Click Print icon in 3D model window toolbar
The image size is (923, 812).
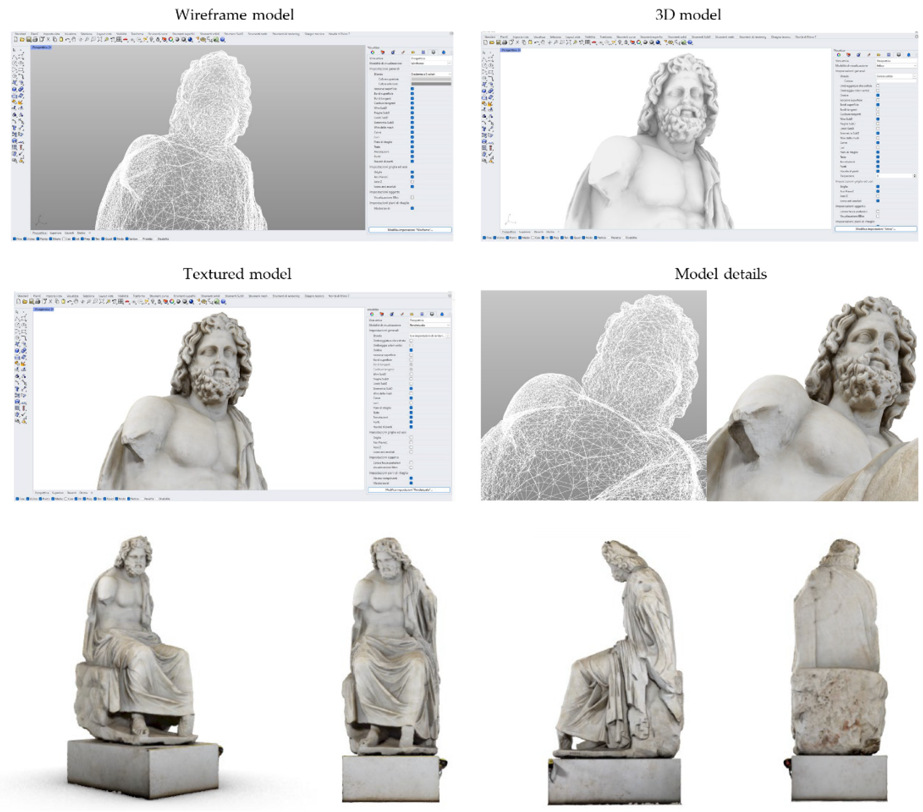coord(505,43)
